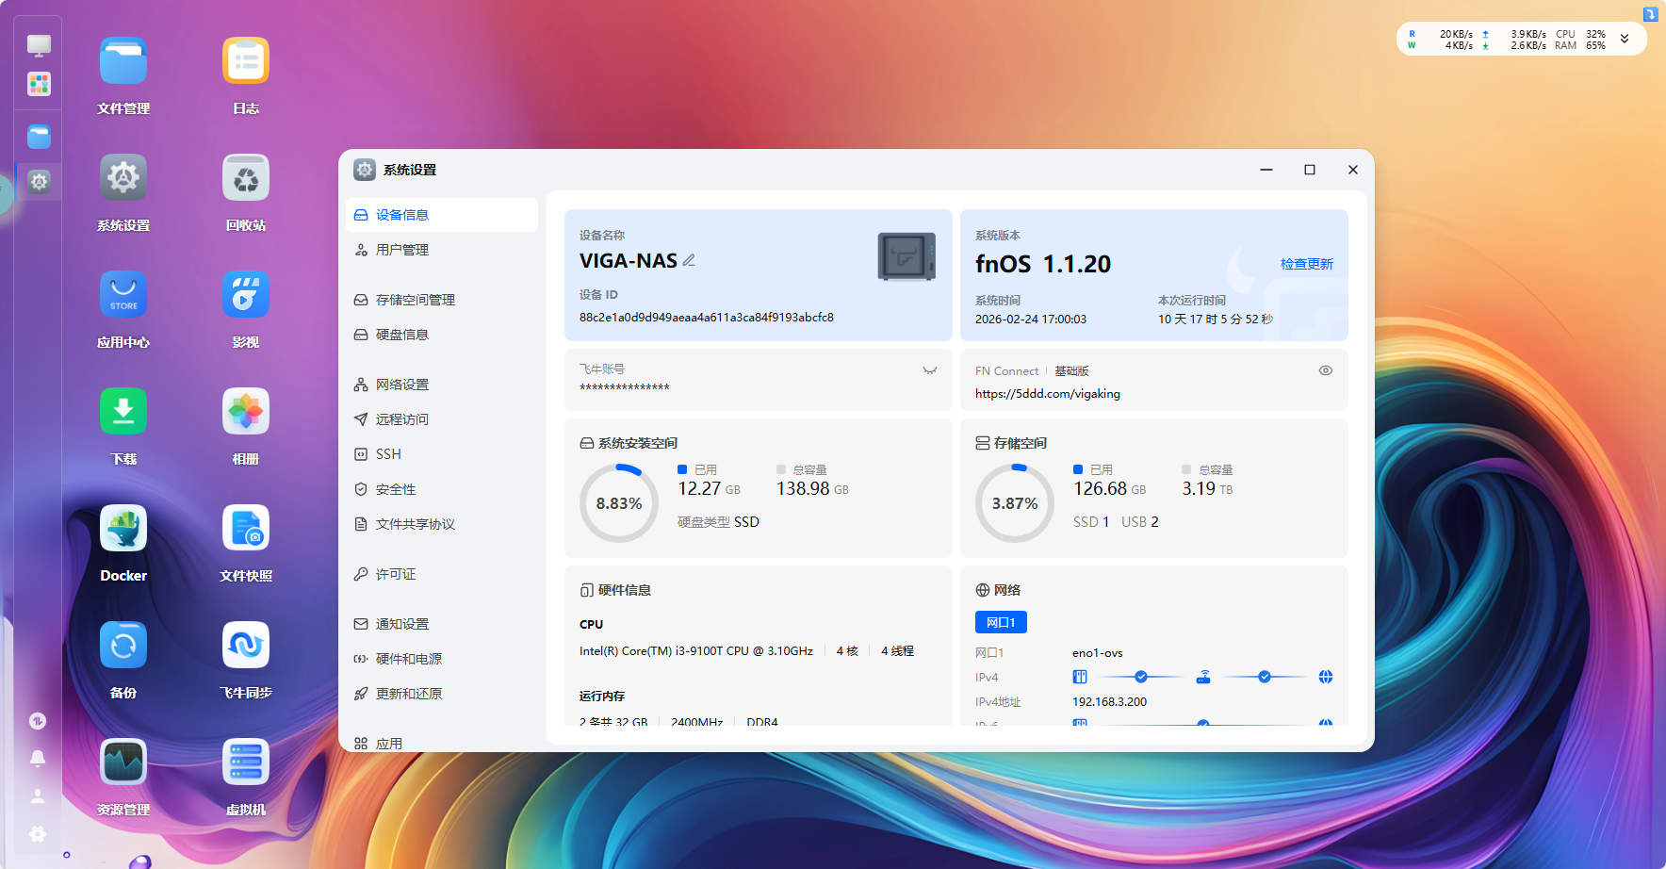This screenshot has height=869, width=1666.
Task: Open the SSH settings page
Action: click(x=442, y=454)
